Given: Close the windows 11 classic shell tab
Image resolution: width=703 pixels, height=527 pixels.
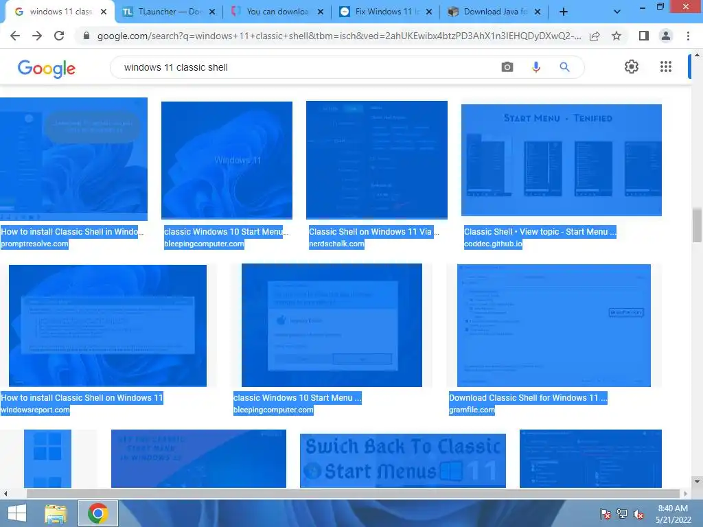Looking at the screenshot, I should (x=104, y=12).
